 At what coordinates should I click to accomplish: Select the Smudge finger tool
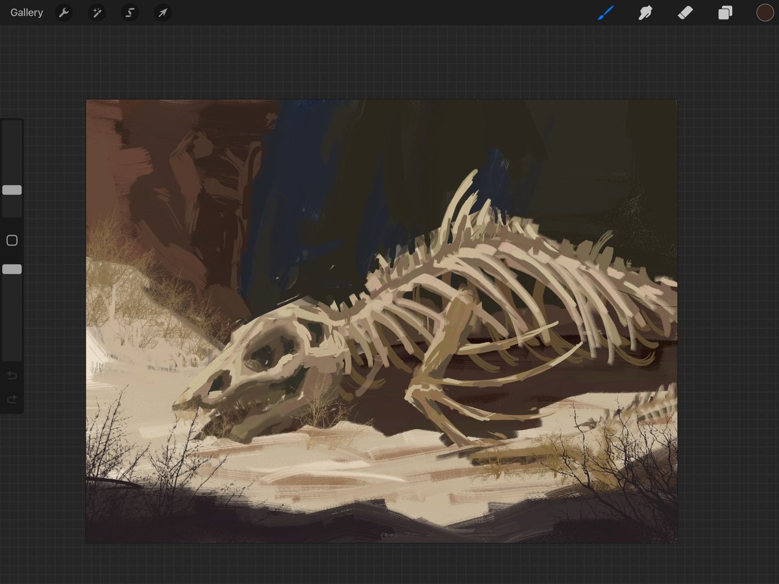tap(645, 12)
